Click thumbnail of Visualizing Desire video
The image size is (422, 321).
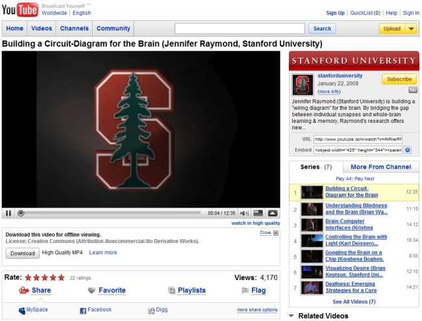[312, 272]
